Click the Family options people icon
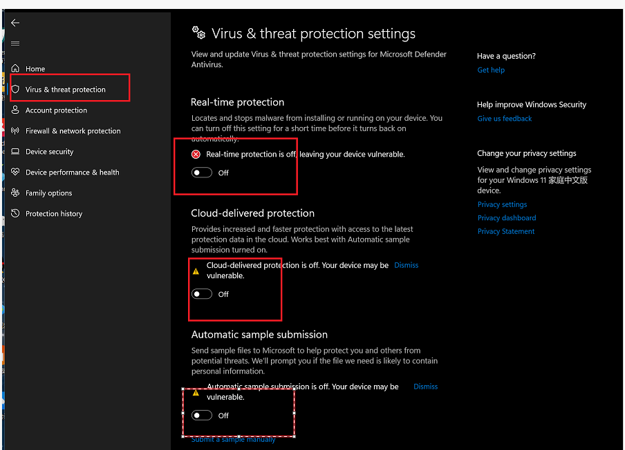The image size is (625, 450). 16,193
